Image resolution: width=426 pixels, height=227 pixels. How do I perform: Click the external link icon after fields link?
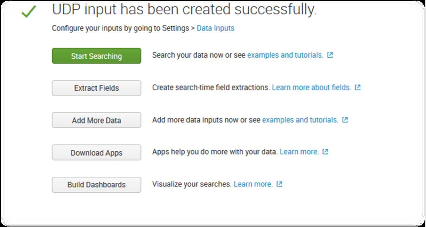358,87
